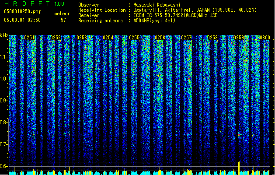Click the Observer label
275x175 pixels.
point(89,5)
